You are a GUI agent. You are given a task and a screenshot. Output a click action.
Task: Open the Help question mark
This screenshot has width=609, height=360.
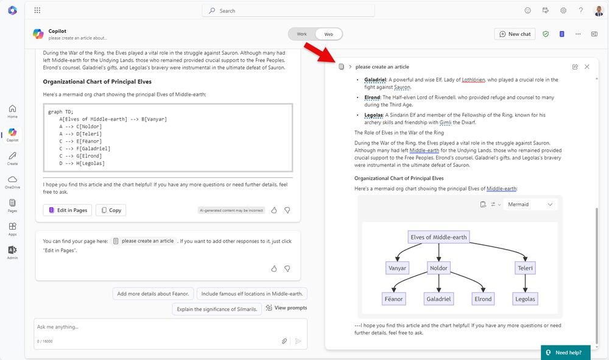click(580, 10)
